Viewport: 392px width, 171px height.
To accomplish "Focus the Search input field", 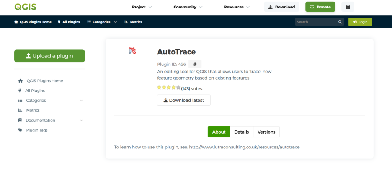I will [317, 22].
